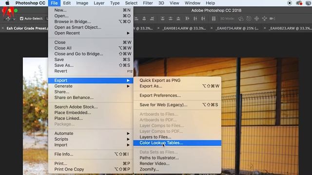The height and width of the screenshot is (175, 312).
Task: Select the 3D slide camera icon
Action: 264,18
